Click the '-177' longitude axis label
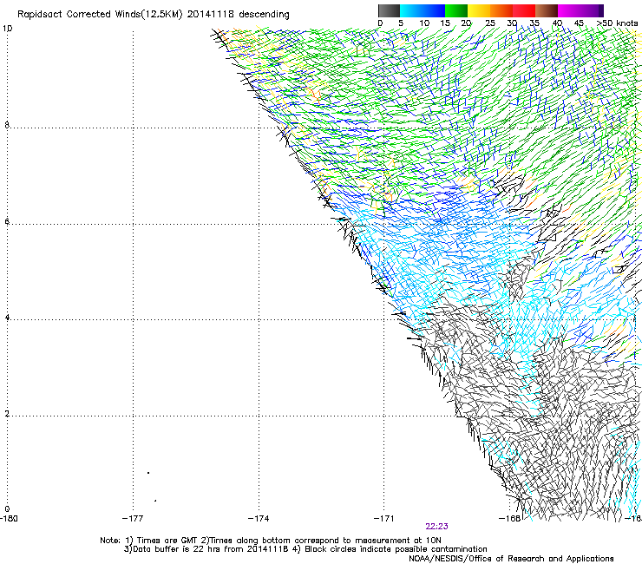642x564 pixels. pyautogui.click(x=133, y=519)
